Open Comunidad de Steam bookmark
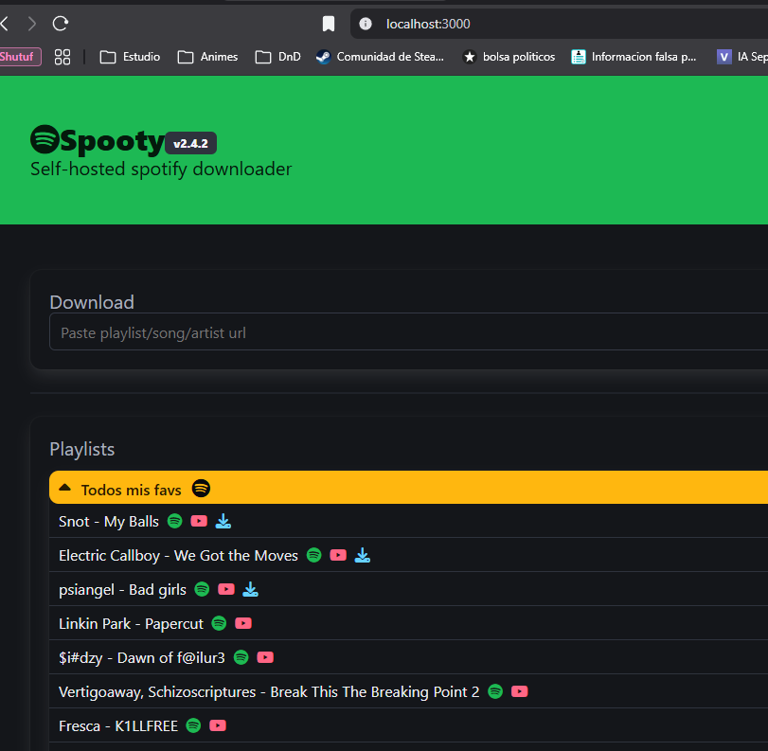Image resolution: width=768 pixels, height=751 pixels. click(x=380, y=57)
